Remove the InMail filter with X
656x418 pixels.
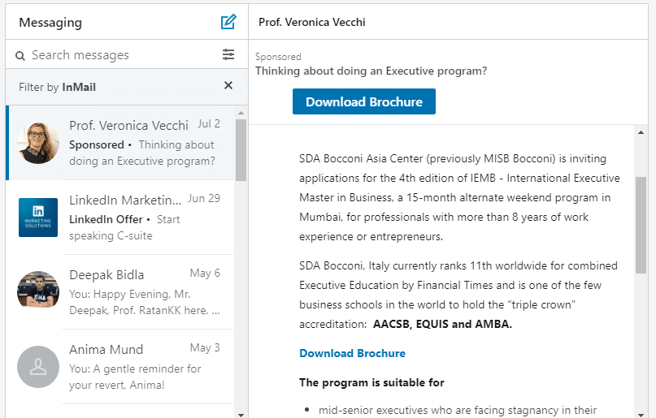coord(228,86)
